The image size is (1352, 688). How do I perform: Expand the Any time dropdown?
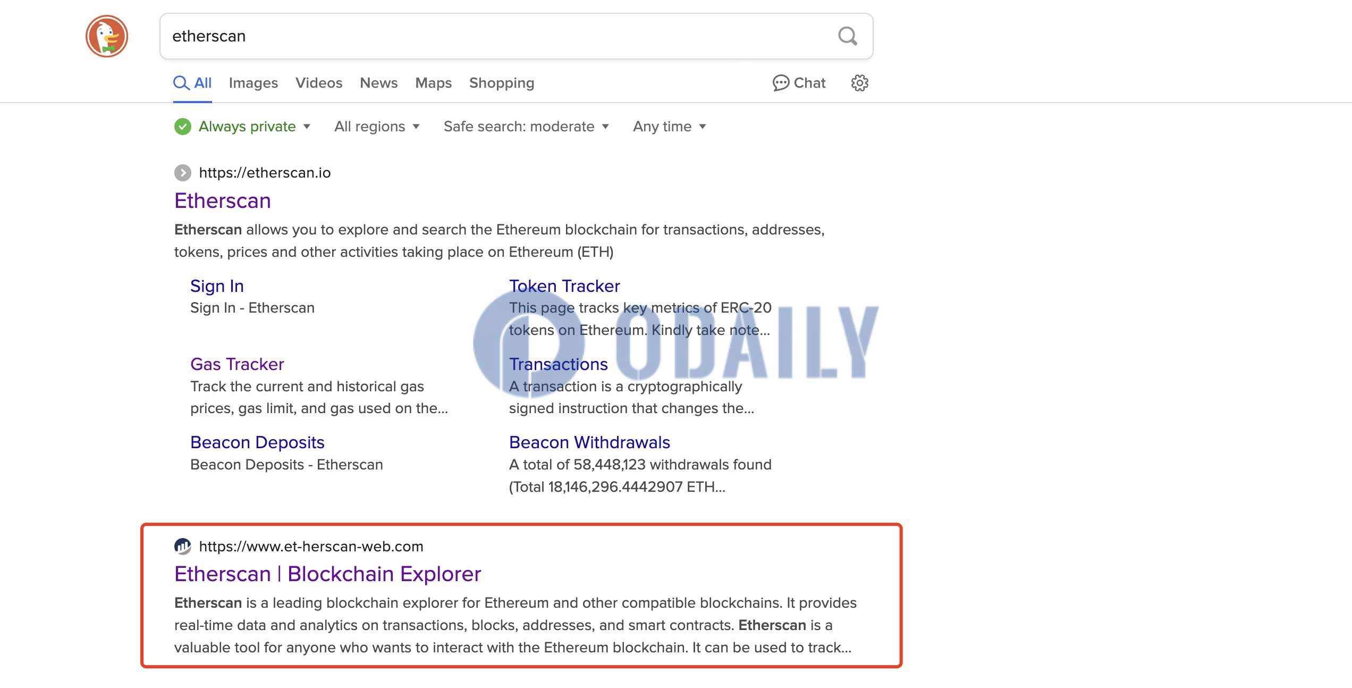click(x=668, y=125)
